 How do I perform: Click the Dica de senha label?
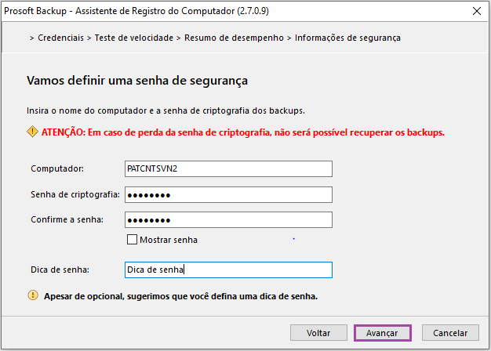click(x=60, y=270)
